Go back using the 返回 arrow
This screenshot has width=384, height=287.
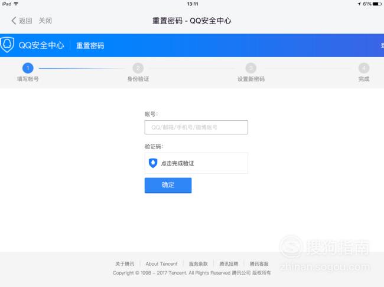tap(21, 21)
